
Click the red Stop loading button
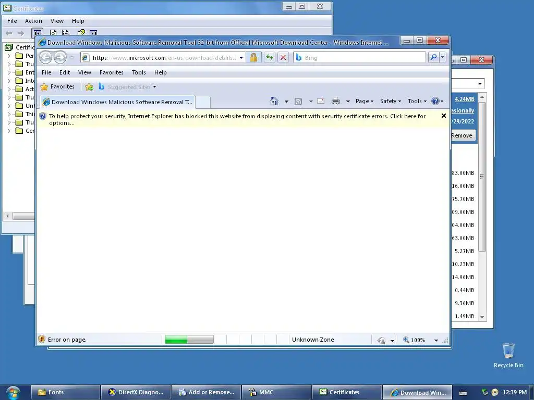[283, 57]
